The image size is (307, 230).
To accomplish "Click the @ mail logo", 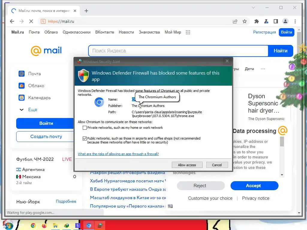I will [46, 51].
